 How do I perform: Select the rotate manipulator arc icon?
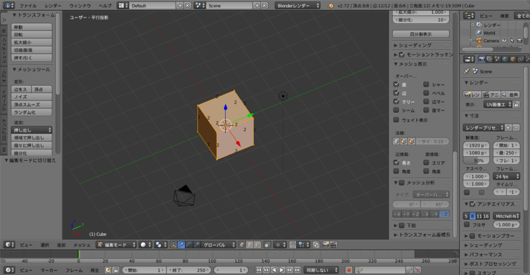[x=189, y=245]
